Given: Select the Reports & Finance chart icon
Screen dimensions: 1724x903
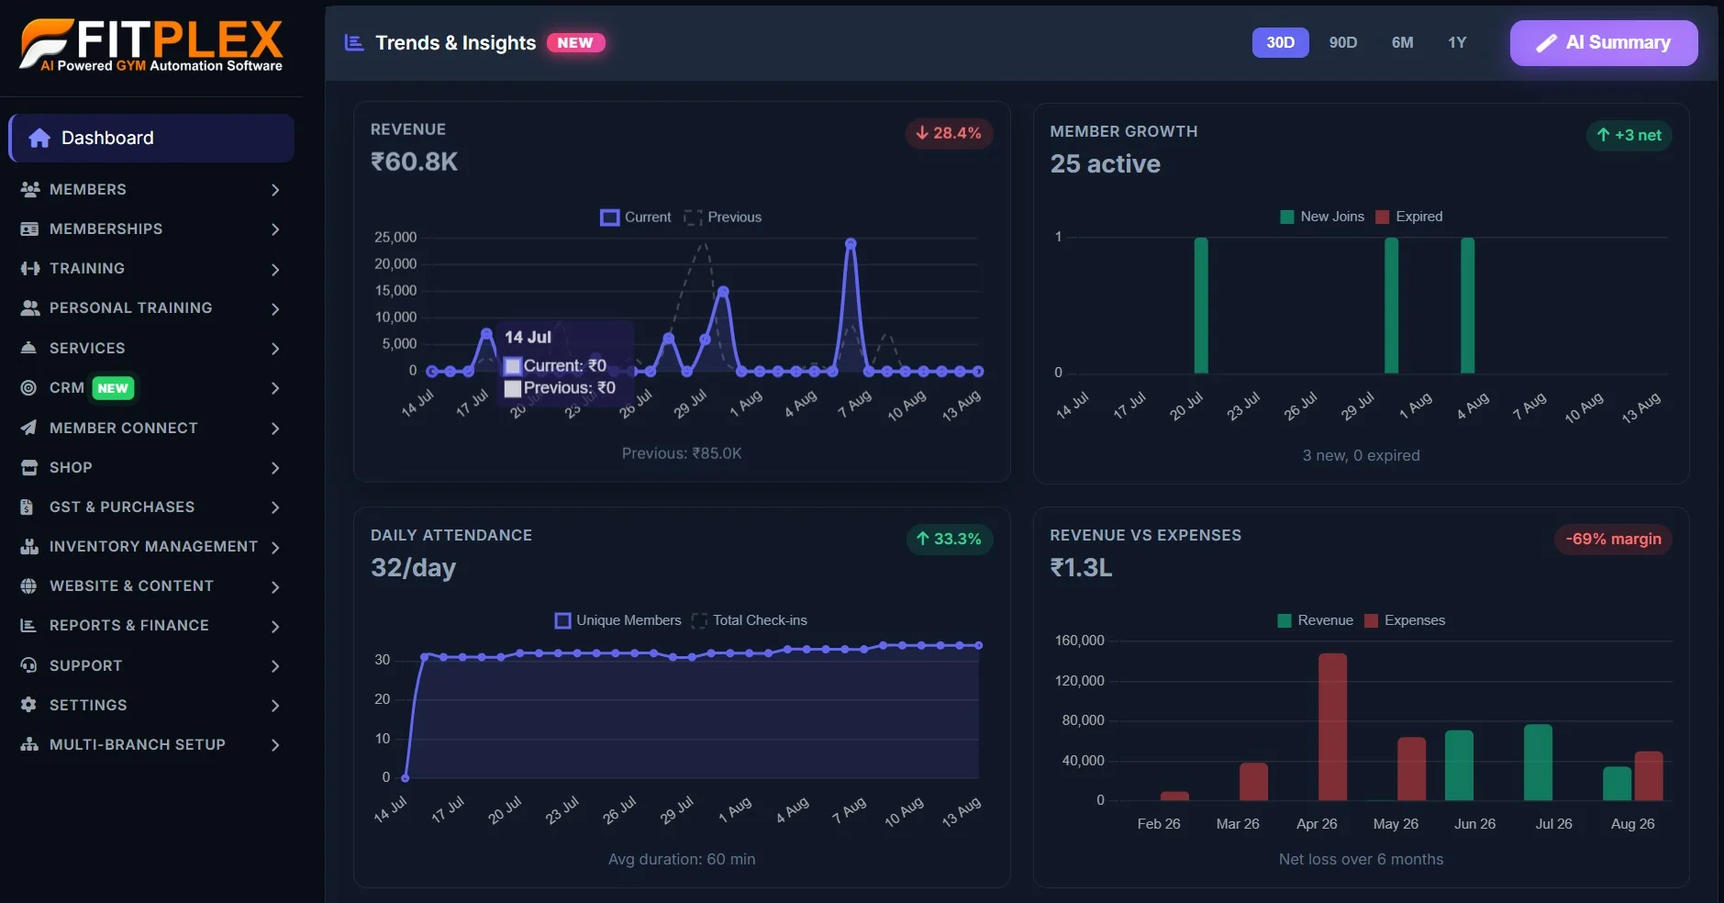Looking at the screenshot, I should (29, 625).
